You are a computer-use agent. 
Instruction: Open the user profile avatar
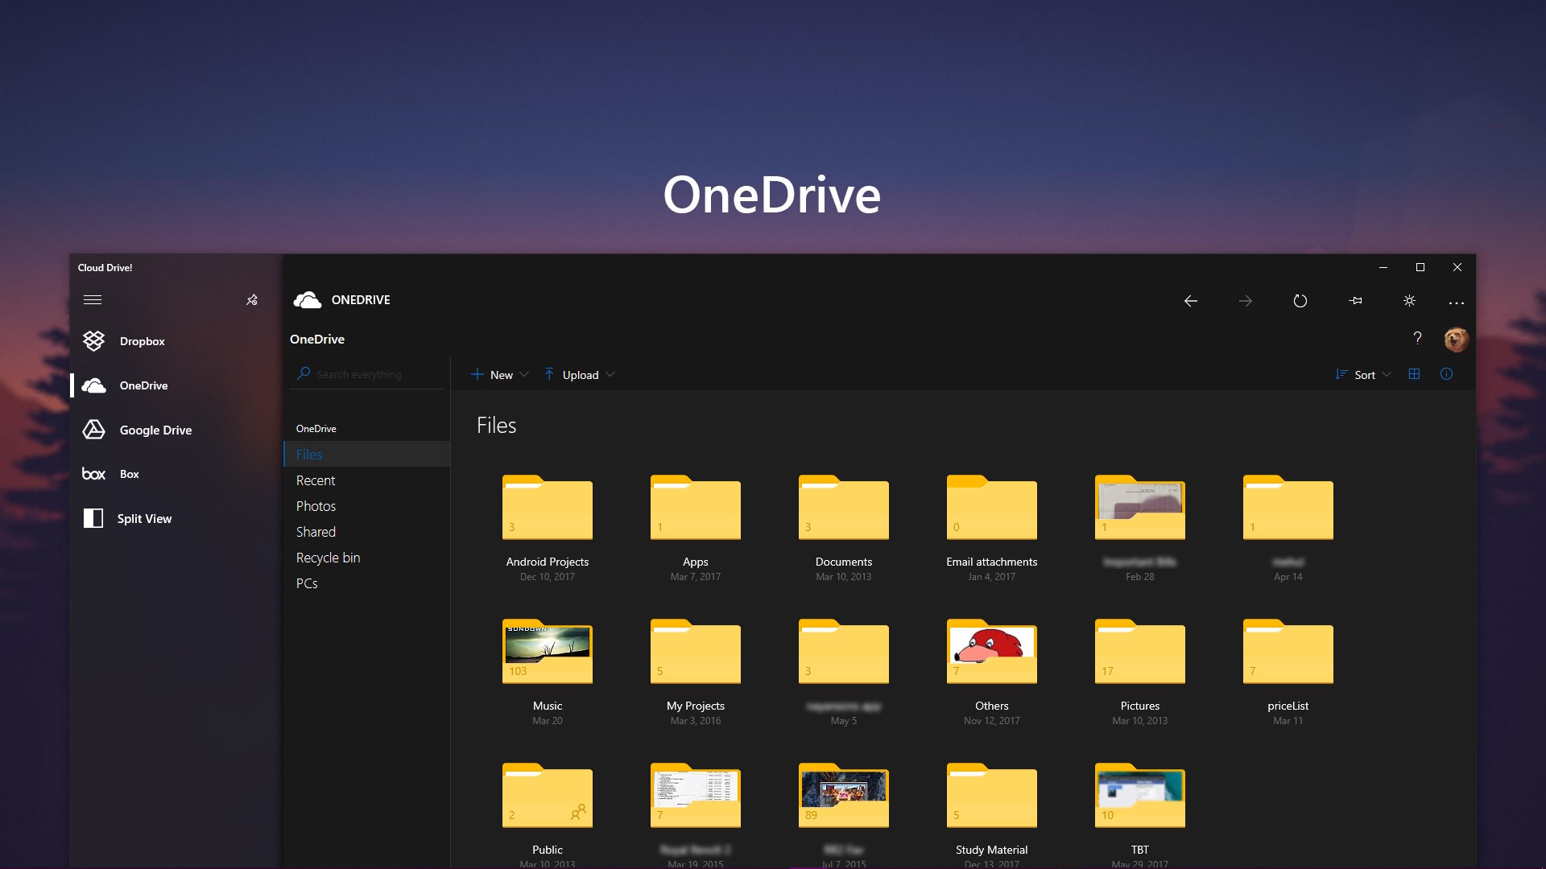tap(1456, 340)
